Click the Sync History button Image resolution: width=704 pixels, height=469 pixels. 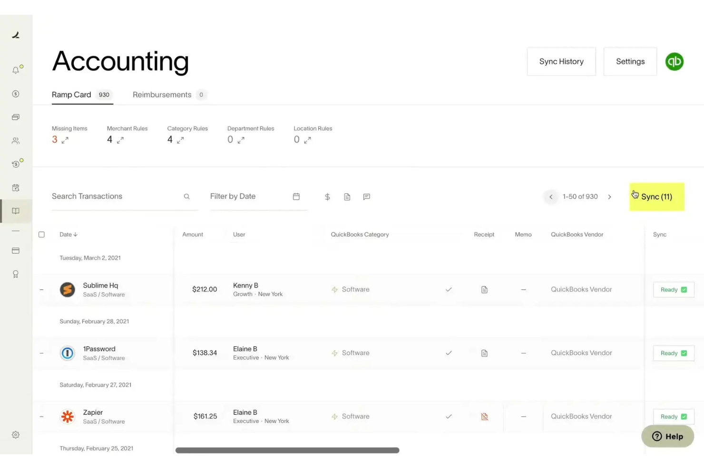point(561,61)
